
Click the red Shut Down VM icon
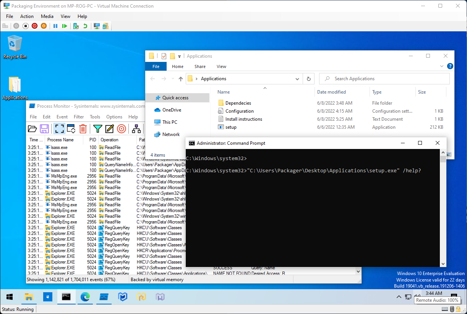pos(35,26)
